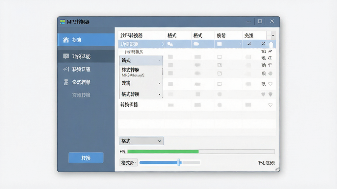Choose the highlighted 转式 menu entry

point(141,61)
